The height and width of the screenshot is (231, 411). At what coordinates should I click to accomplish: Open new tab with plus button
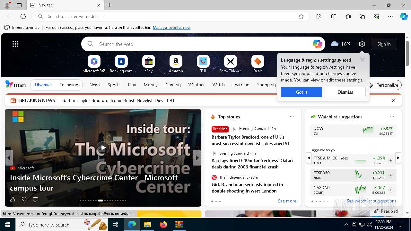tap(109, 5)
